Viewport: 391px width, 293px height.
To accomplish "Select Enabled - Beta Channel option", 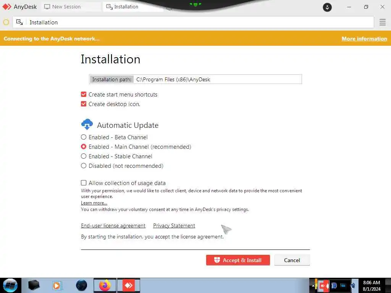I will (84, 137).
